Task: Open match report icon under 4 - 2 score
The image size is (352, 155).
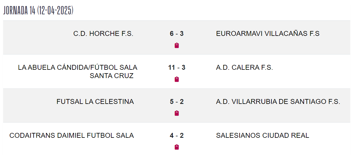Action: pos(177,147)
